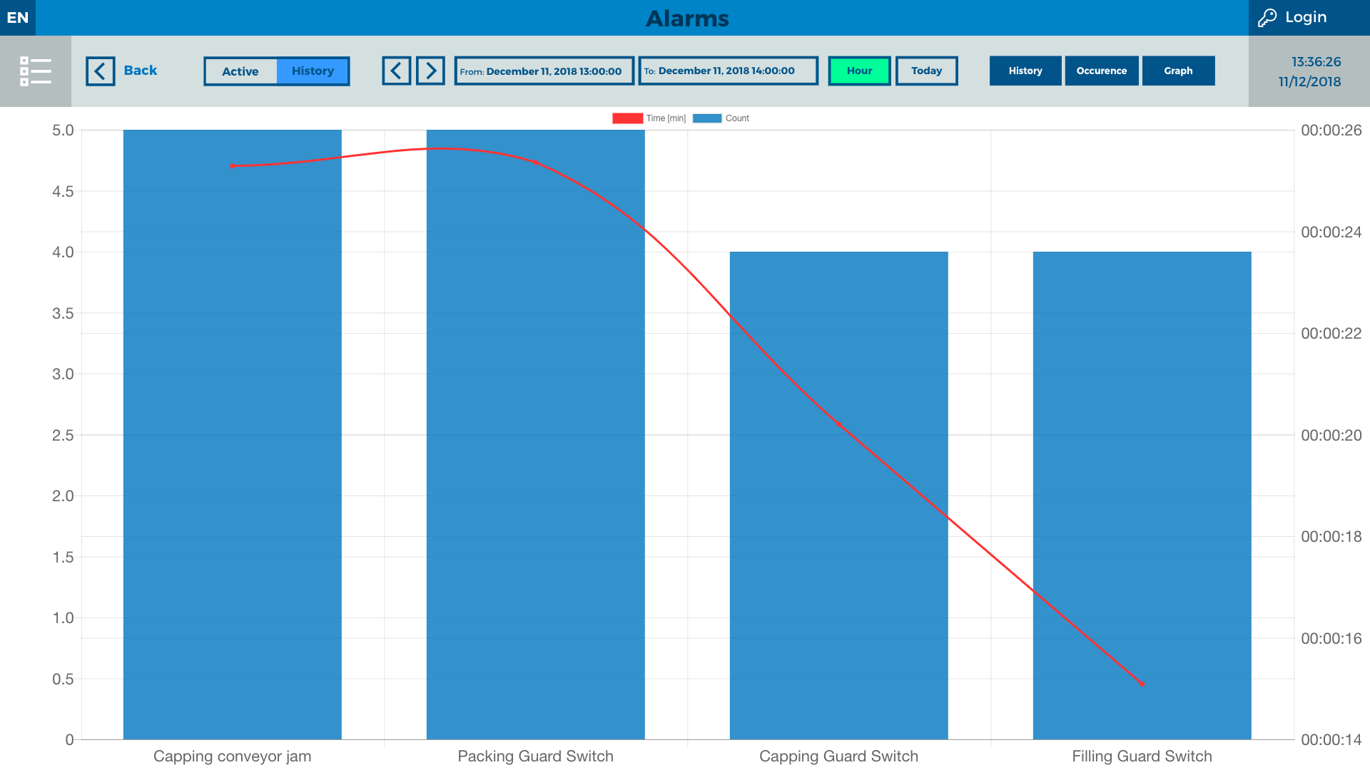Click the Capping conveyor jam axis label
Screen dimensions: 1370x770
pyautogui.click(x=233, y=756)
